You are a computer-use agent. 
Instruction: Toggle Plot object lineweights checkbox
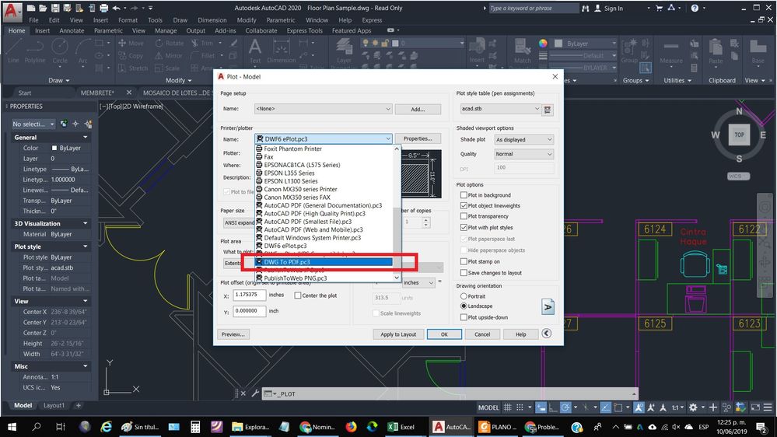point(464,205)
